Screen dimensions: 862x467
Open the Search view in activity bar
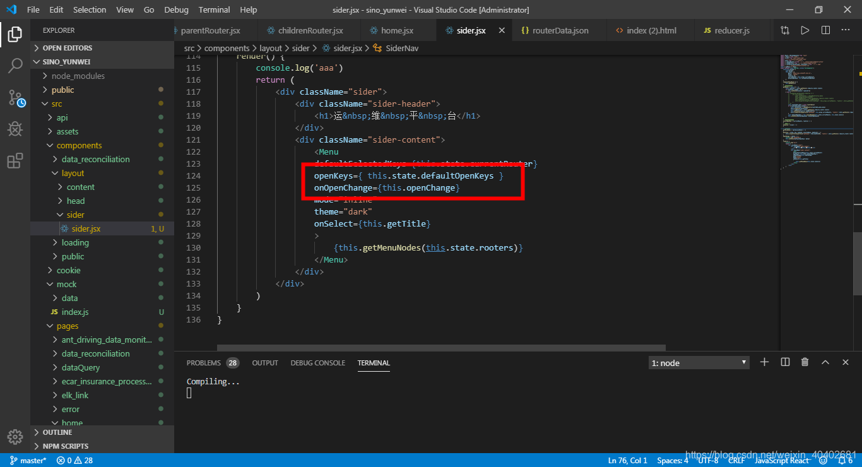[15, 66]
